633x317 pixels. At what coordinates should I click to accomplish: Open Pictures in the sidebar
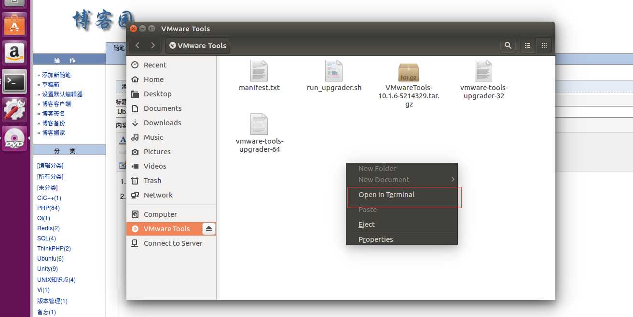(x=171, y=152)
